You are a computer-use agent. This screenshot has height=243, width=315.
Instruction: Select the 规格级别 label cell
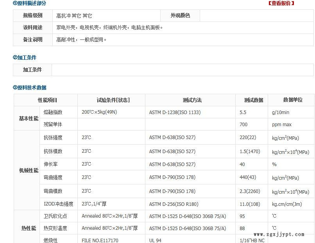pos(33,16)
